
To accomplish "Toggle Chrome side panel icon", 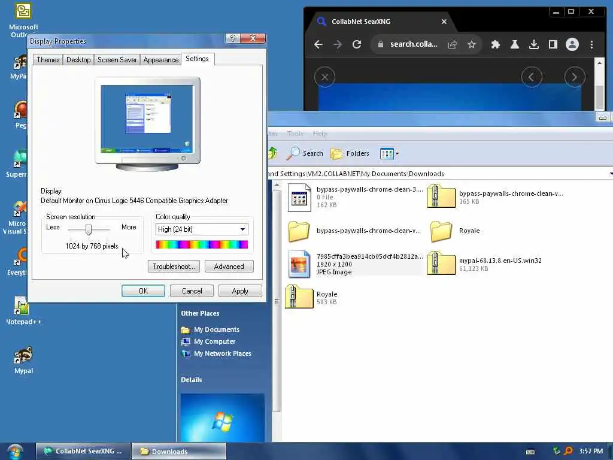I will pos(553,44).
